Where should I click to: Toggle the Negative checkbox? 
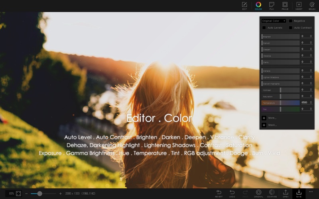tap(291, 21)
